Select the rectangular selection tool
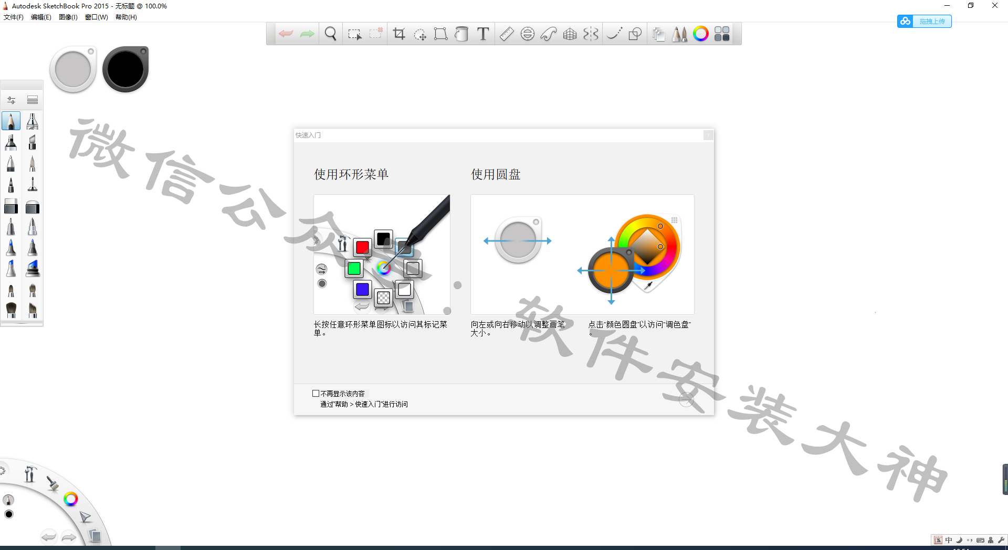1008x550 pixels. coord(355,34)
